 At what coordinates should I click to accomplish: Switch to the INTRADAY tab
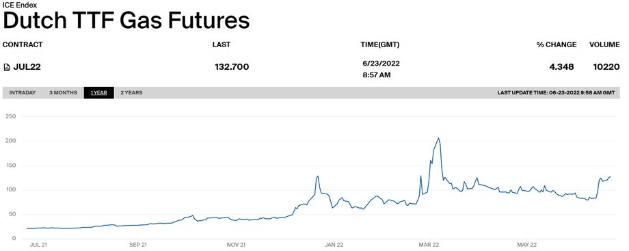click(23, 93)
